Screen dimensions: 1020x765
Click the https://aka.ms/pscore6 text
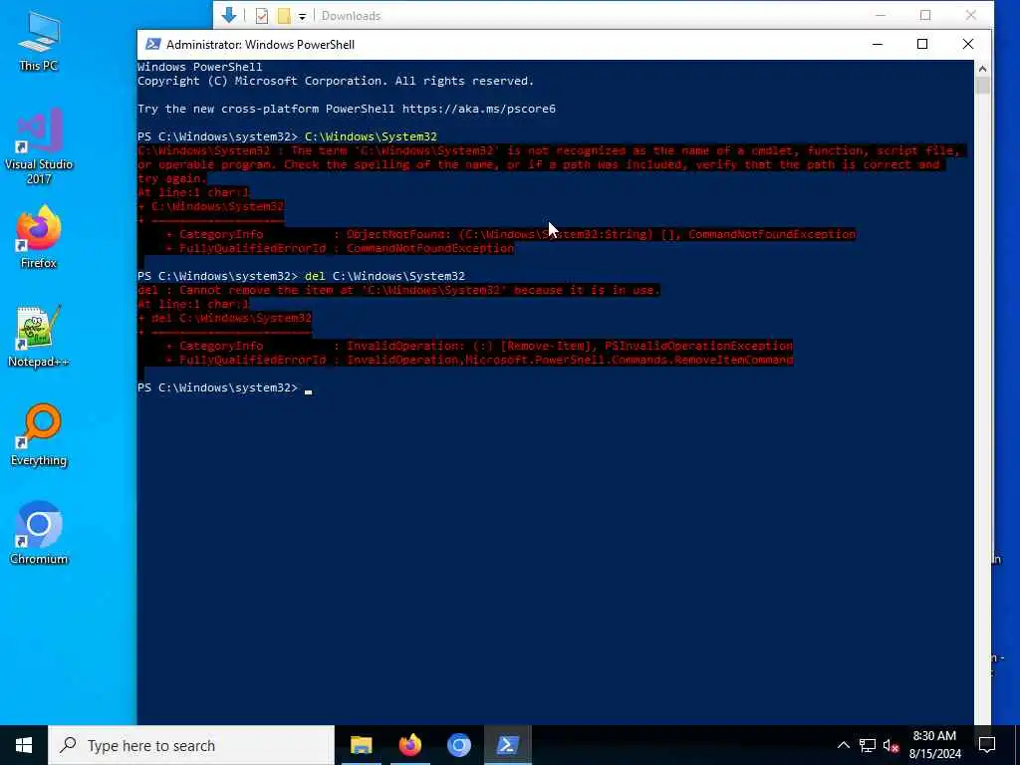click(x=479, y=109)
